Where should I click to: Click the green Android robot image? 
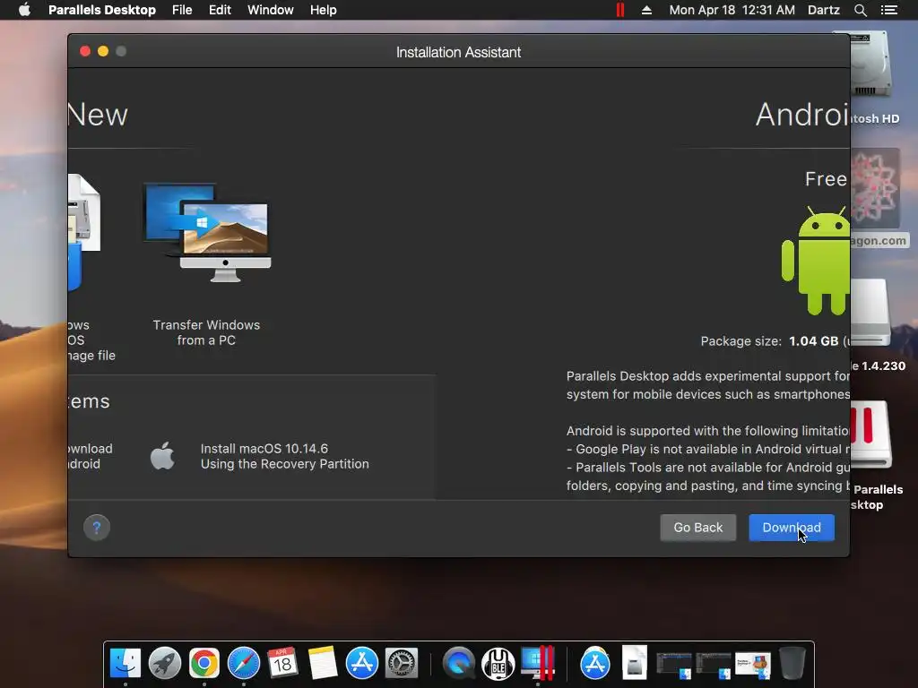coord(816,261)
